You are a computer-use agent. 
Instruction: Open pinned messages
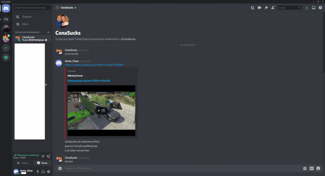[266, 8]
